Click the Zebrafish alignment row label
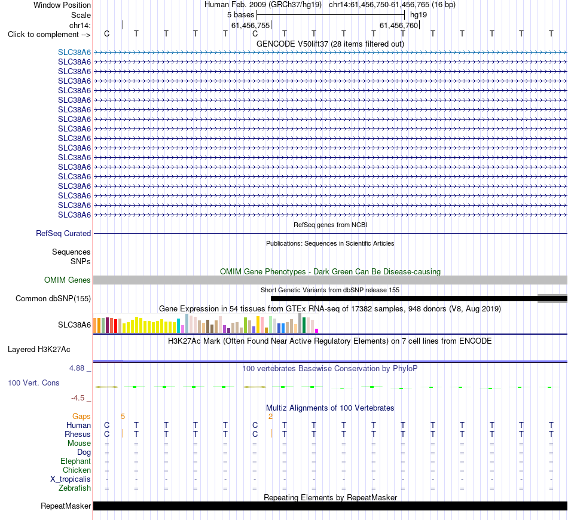Viewport: 568px width, 520px height. click(75, 488)
